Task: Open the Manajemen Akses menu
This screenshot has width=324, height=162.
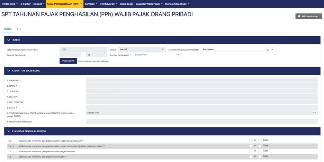Action: (x=177, y=4)
